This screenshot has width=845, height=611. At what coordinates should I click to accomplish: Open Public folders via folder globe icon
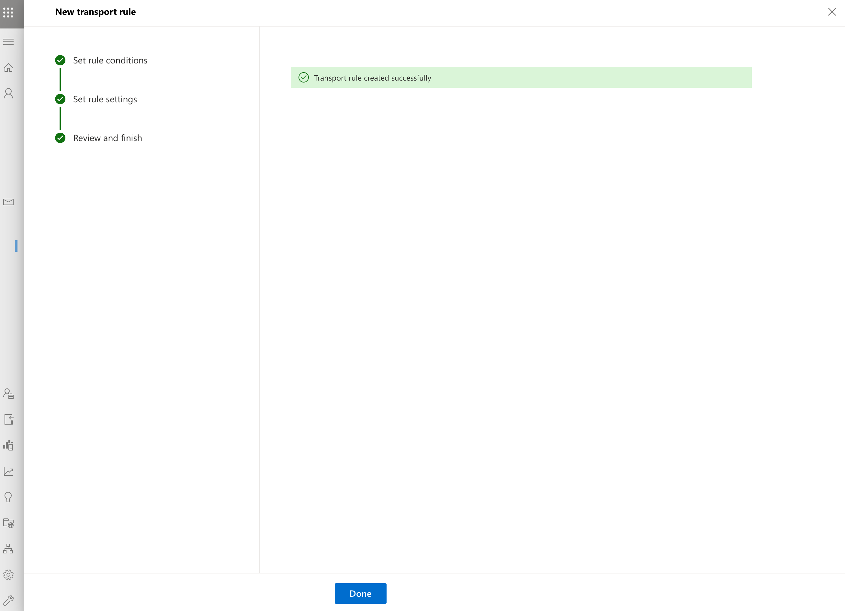8,523
